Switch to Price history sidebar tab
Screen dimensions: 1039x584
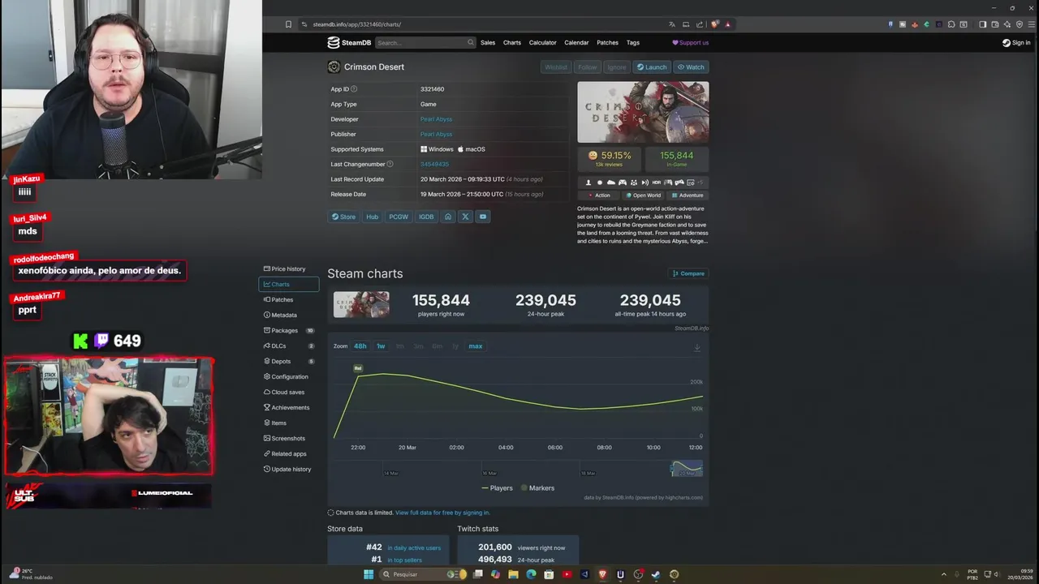[289, 268]
